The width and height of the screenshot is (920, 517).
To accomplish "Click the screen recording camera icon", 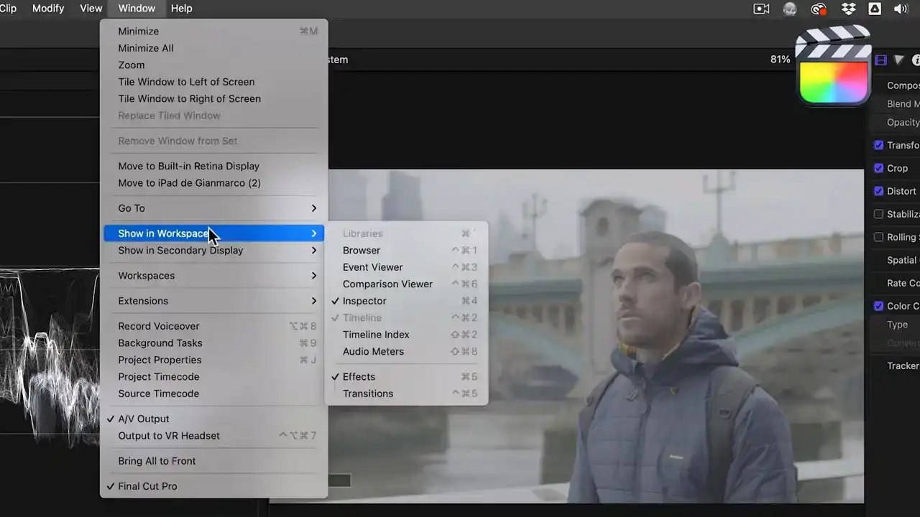I will [x=761, y=9].
